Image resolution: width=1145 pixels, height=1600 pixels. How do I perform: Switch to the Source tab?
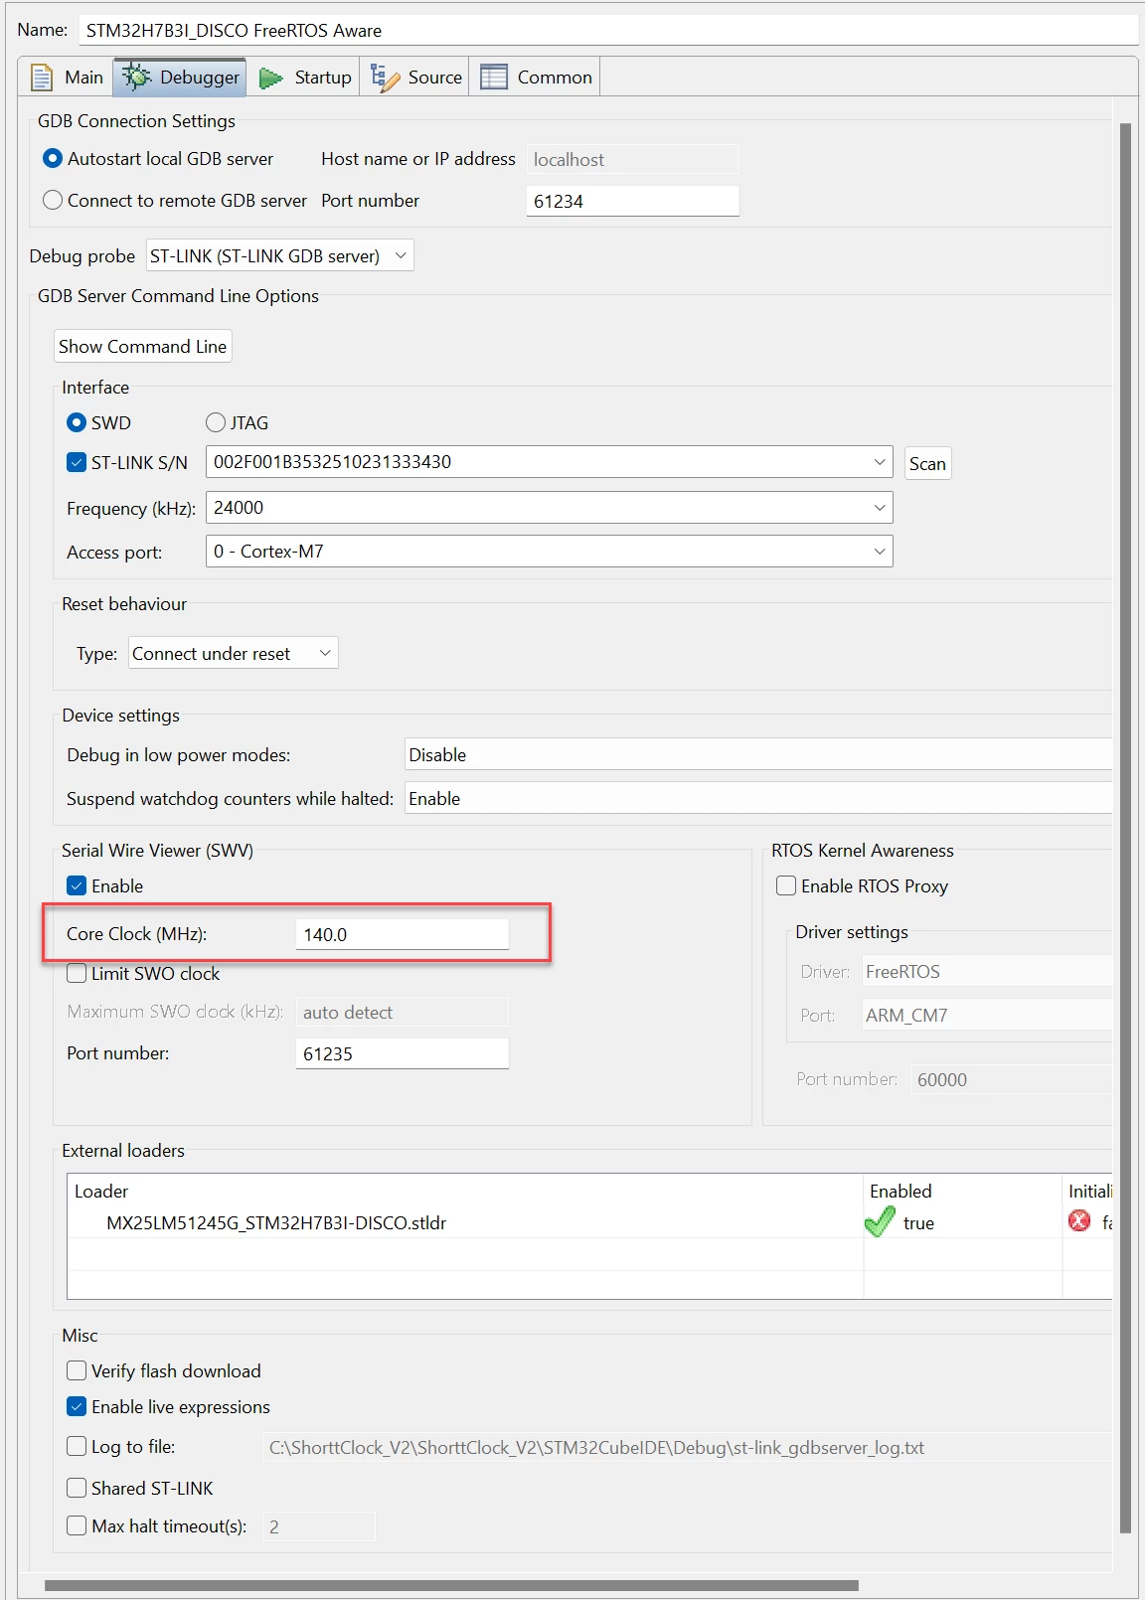click(415, 78)
